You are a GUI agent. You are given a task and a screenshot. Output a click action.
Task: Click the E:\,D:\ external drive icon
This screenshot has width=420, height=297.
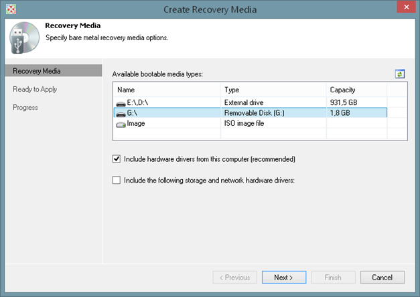tap(121, 102)
